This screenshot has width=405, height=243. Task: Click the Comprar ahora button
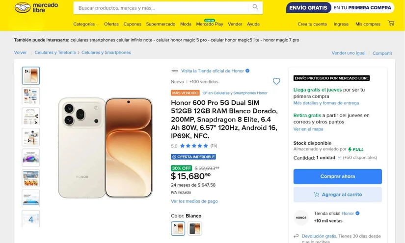point(338,176)
